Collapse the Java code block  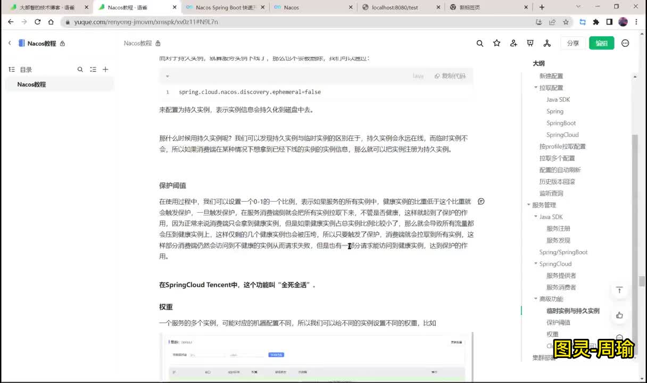167,76
